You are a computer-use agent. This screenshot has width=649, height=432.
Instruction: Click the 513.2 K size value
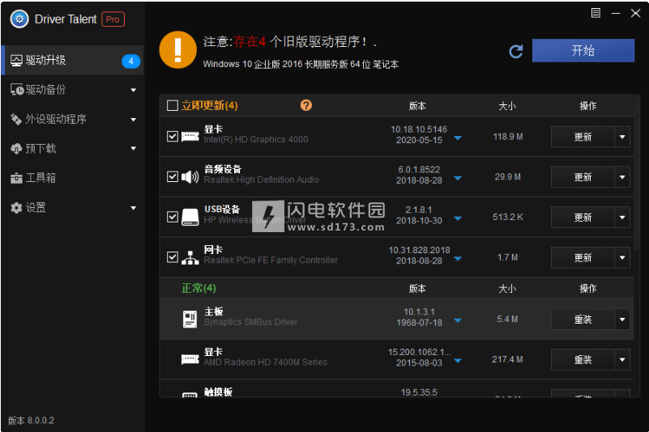pyautogui.click(x=508, y=217)
